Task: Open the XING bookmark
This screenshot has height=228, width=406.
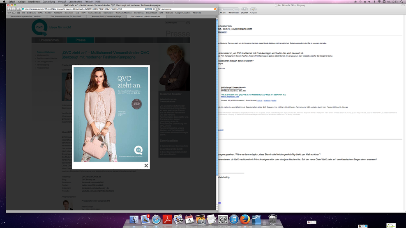Action: 40,13
